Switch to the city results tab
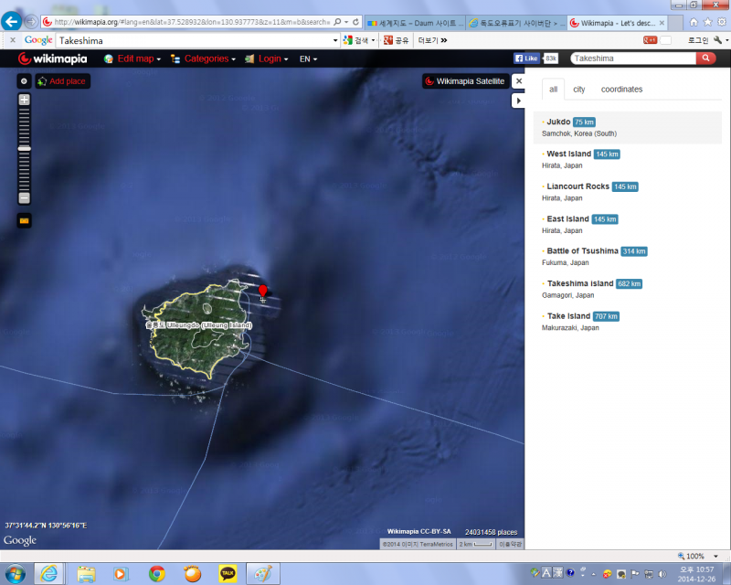731x585 pixels. (x=579, y=90)
